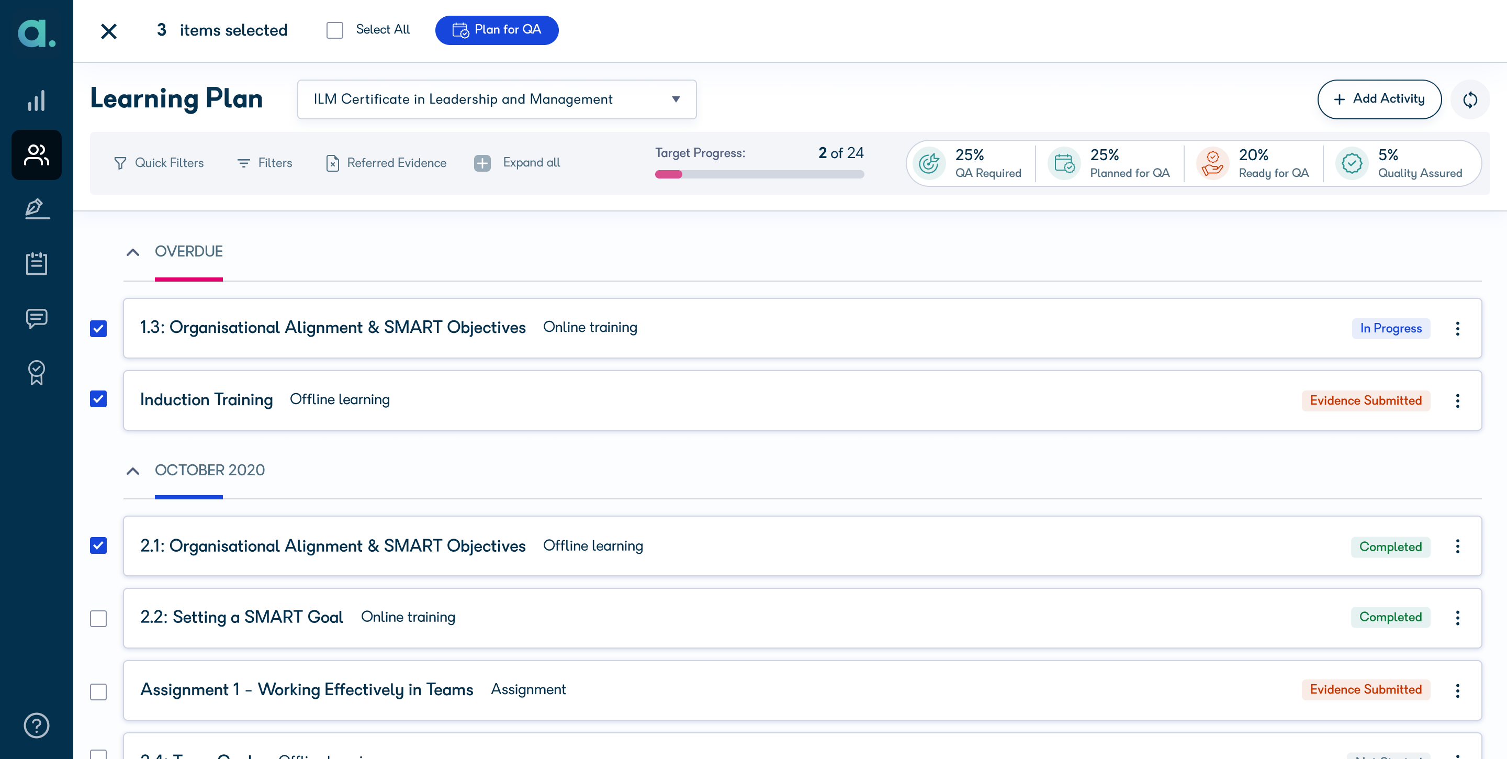Close the selection bar with X icon
1507x759 pixels.
[x=109, y=31]
